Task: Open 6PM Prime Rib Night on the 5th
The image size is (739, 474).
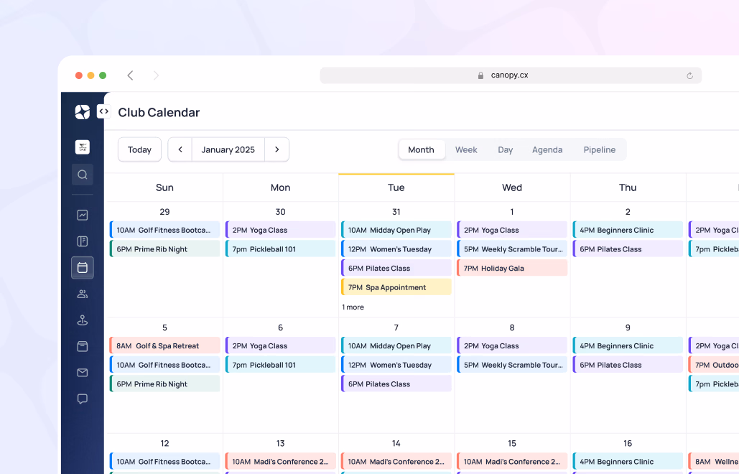Action: pos(164,384)
